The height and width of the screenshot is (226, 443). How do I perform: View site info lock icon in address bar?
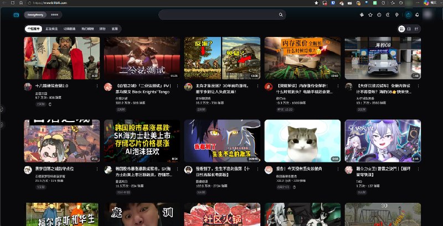29,3
